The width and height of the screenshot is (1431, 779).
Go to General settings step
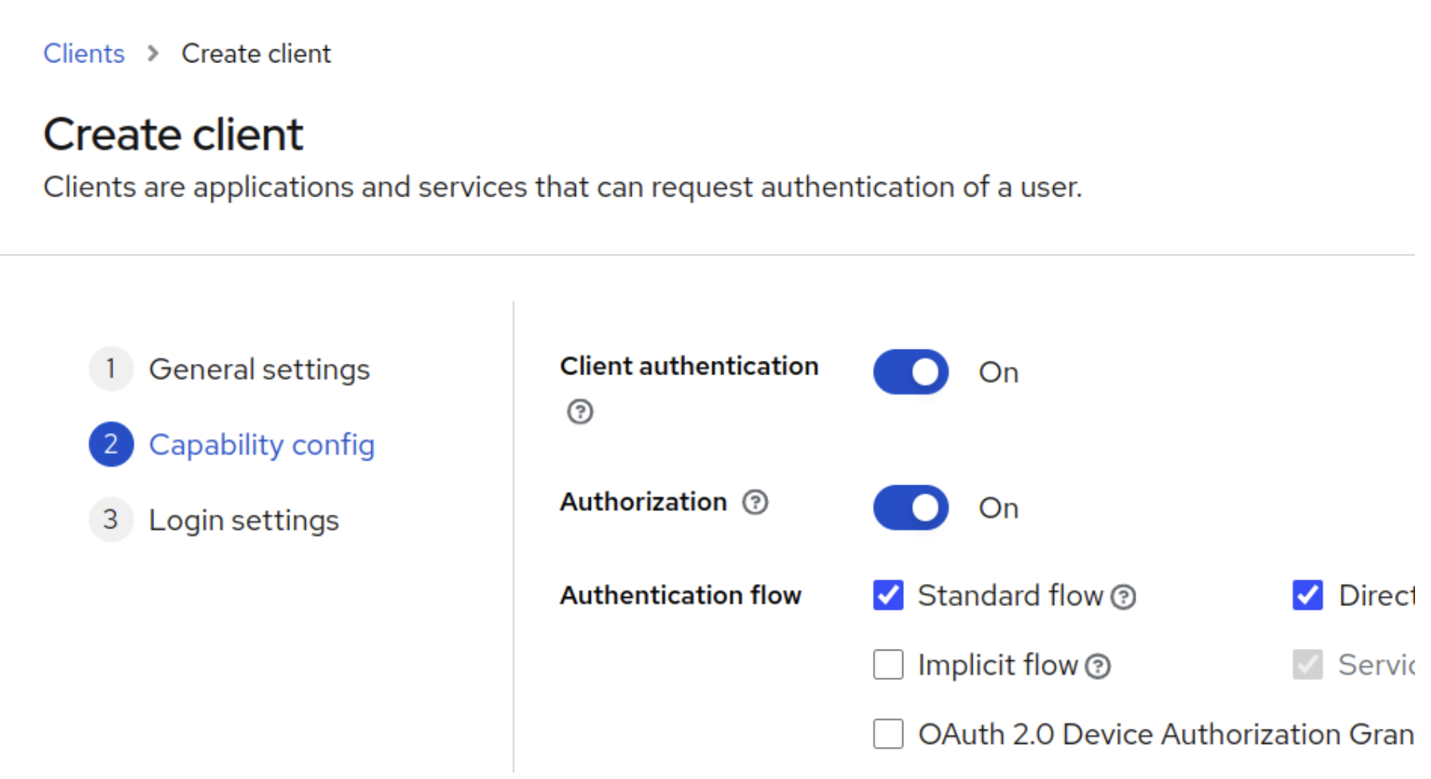click(259, 370)
